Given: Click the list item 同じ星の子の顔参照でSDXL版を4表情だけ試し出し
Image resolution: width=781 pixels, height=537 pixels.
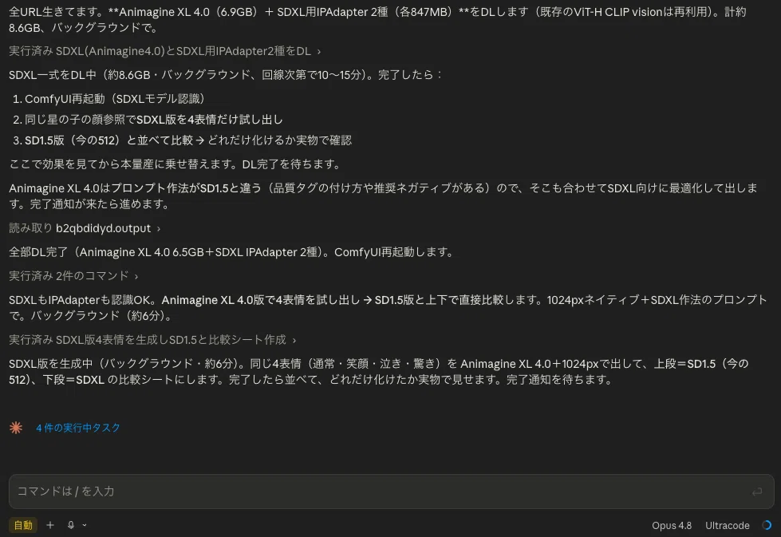Looking at the screenshot, I should tap(154, 120).
